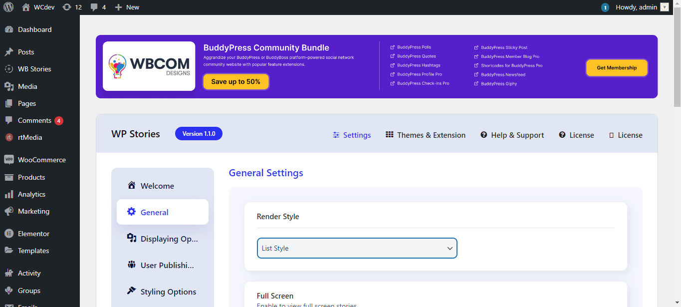Open the Render Style dropdown
The height and width of the screenshot is (307, 681).
pyautogui.click(x=357, y=248)
